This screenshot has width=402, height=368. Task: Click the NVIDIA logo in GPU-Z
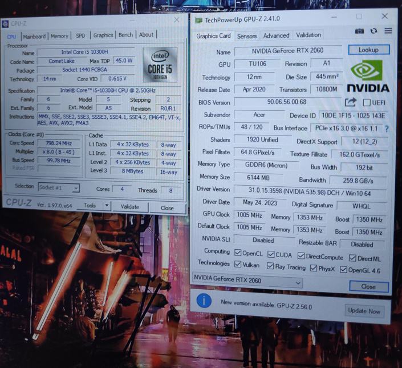[368, 76]
